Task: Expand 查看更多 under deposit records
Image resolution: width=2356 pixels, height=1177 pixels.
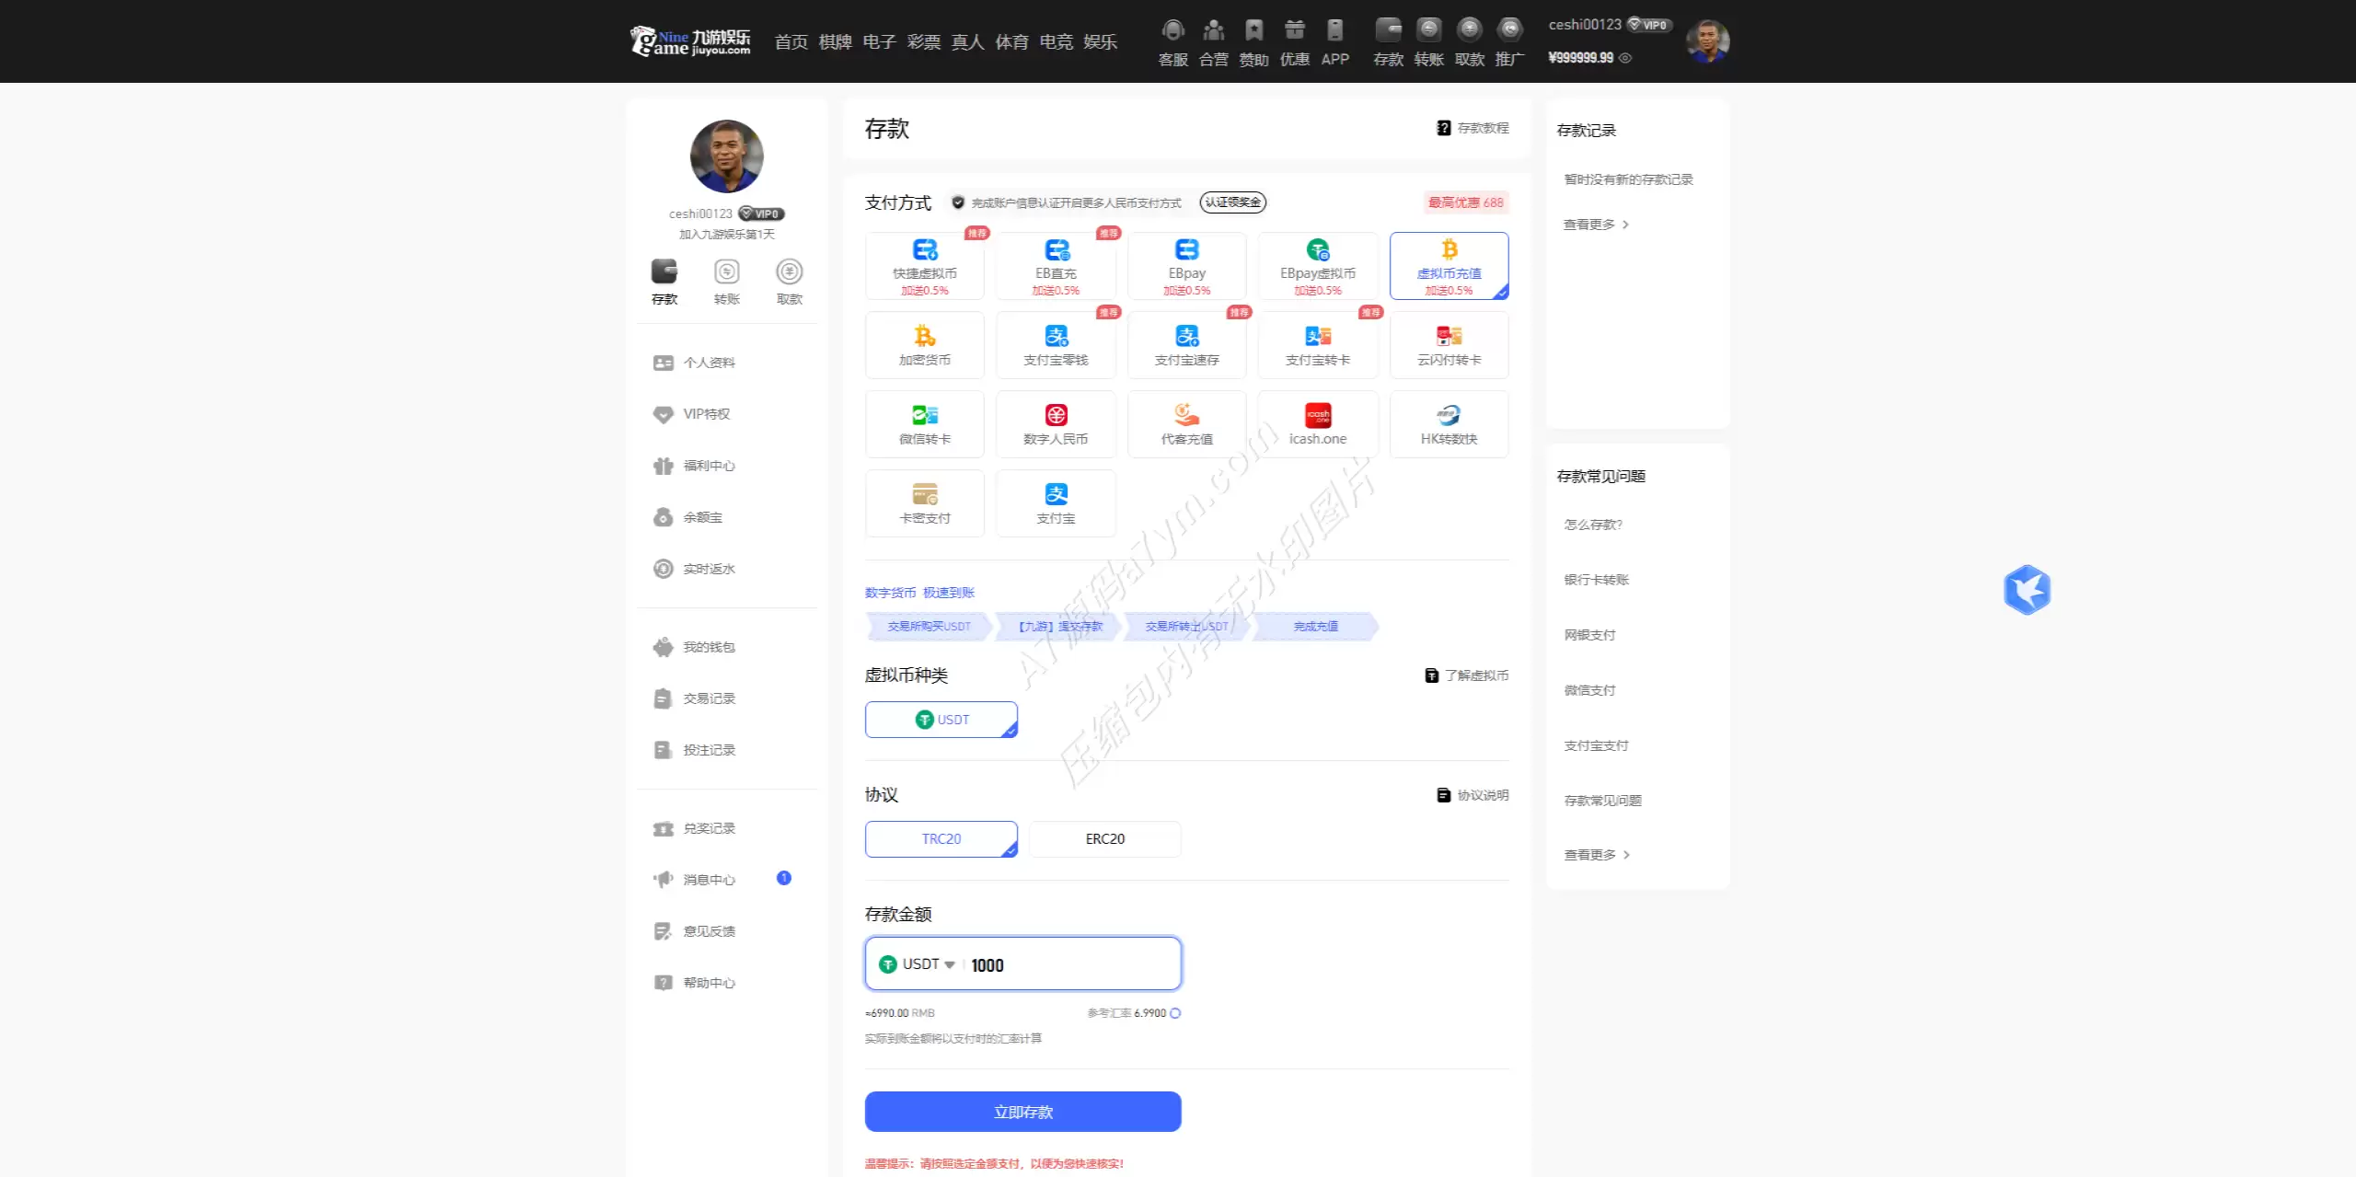Action: pos(1595,225)
